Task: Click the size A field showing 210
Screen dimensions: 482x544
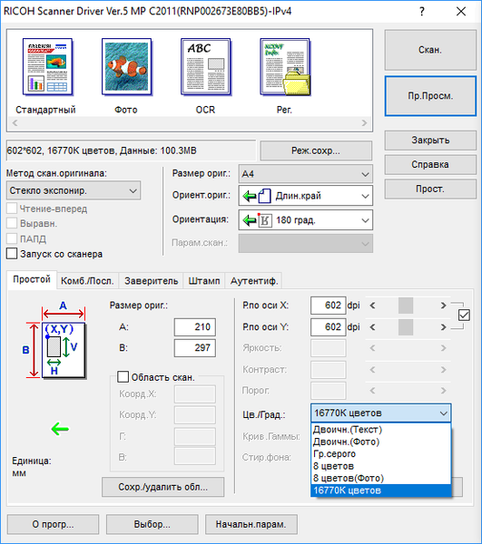Action: [x=195, y=326]
